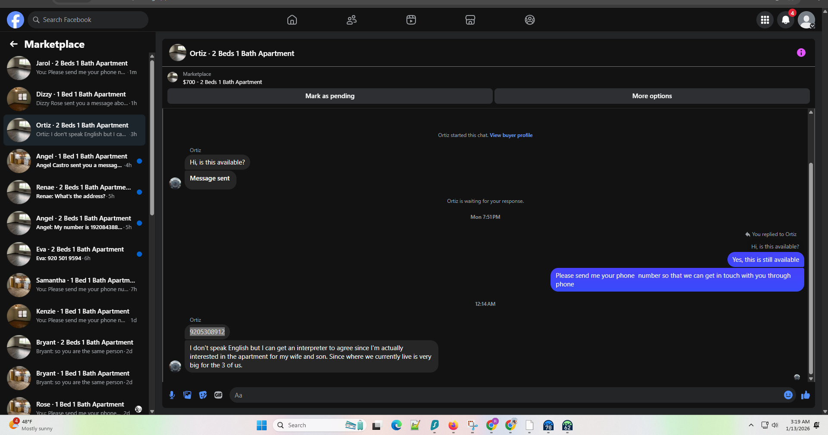The width and height of the screenshot is (828, 435).
Task: Open the Friends icon in top navigation
Action: coord(352,20)
